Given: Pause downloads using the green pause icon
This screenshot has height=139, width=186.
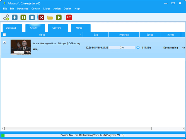Looking at the screenshot, I should (x=23, y=18).
